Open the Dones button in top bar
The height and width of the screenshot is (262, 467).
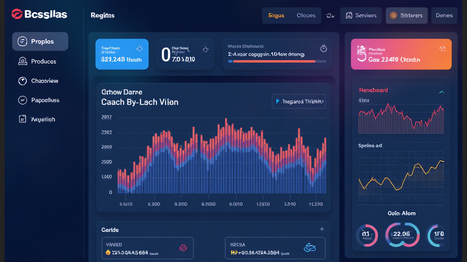pos(444,15)
